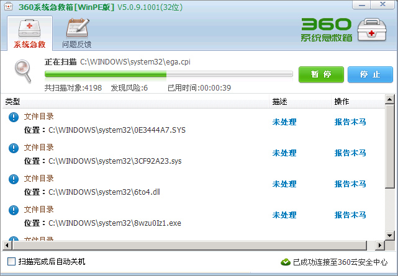The image size is (398, 276).
Task: Select path C:\WINDOWS\system32\0E3444A7.SYS
Action: [117, 130]
